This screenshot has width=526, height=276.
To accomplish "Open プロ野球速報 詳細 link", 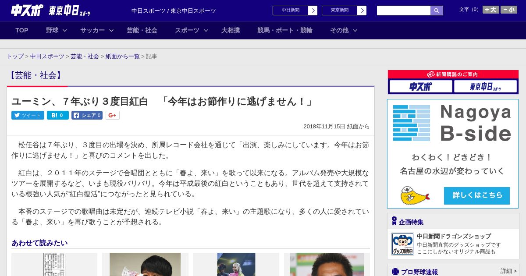I will pyautogui.click(x=508, y=271).
